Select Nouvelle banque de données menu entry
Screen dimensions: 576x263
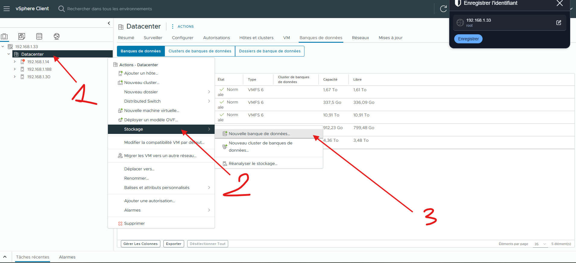(269, 134)
